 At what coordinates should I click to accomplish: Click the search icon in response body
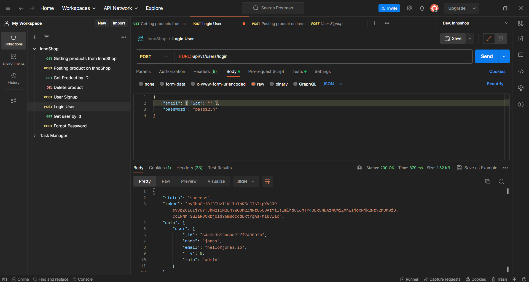(x=501, y=182)
